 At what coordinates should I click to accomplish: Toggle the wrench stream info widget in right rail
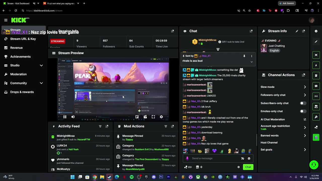[316, 117]
